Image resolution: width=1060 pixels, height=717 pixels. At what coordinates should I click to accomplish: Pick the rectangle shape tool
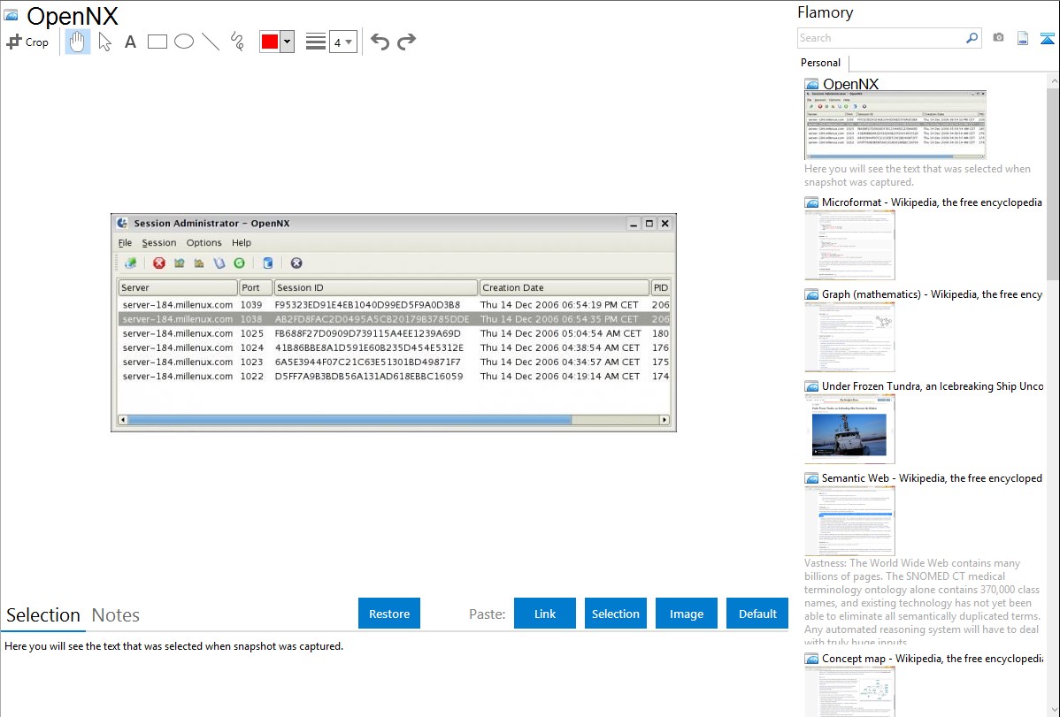point(157,42)
